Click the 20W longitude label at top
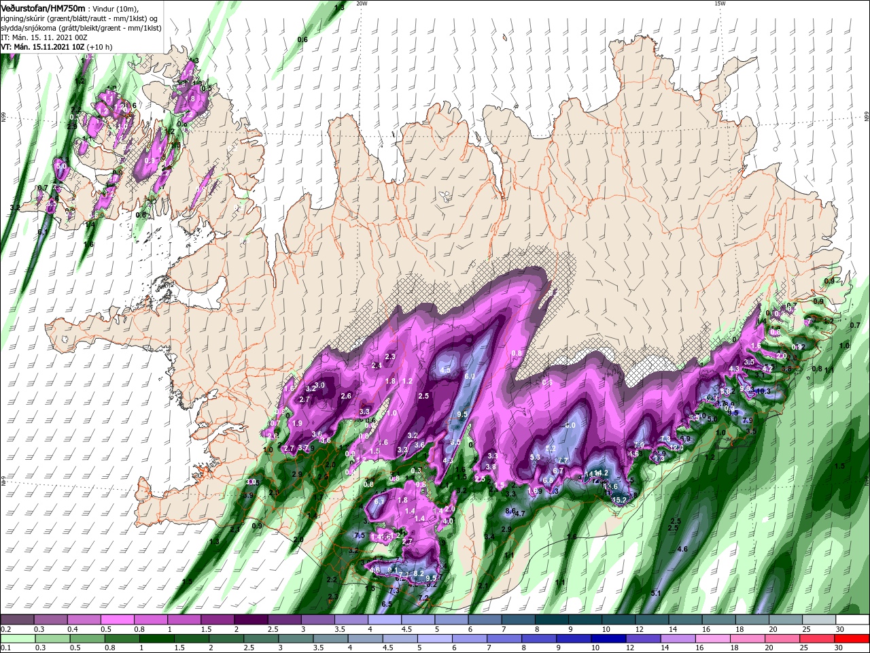 click(362, 3)
